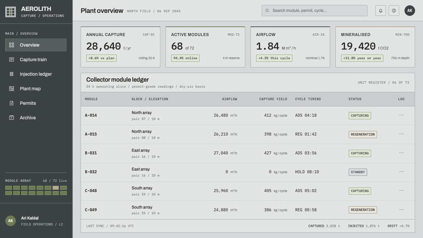Click the Ari Kaldal profile avatar in sidebar
This screenshot has width=423, height=238.
pyautogui.click(x=11, y=221)
